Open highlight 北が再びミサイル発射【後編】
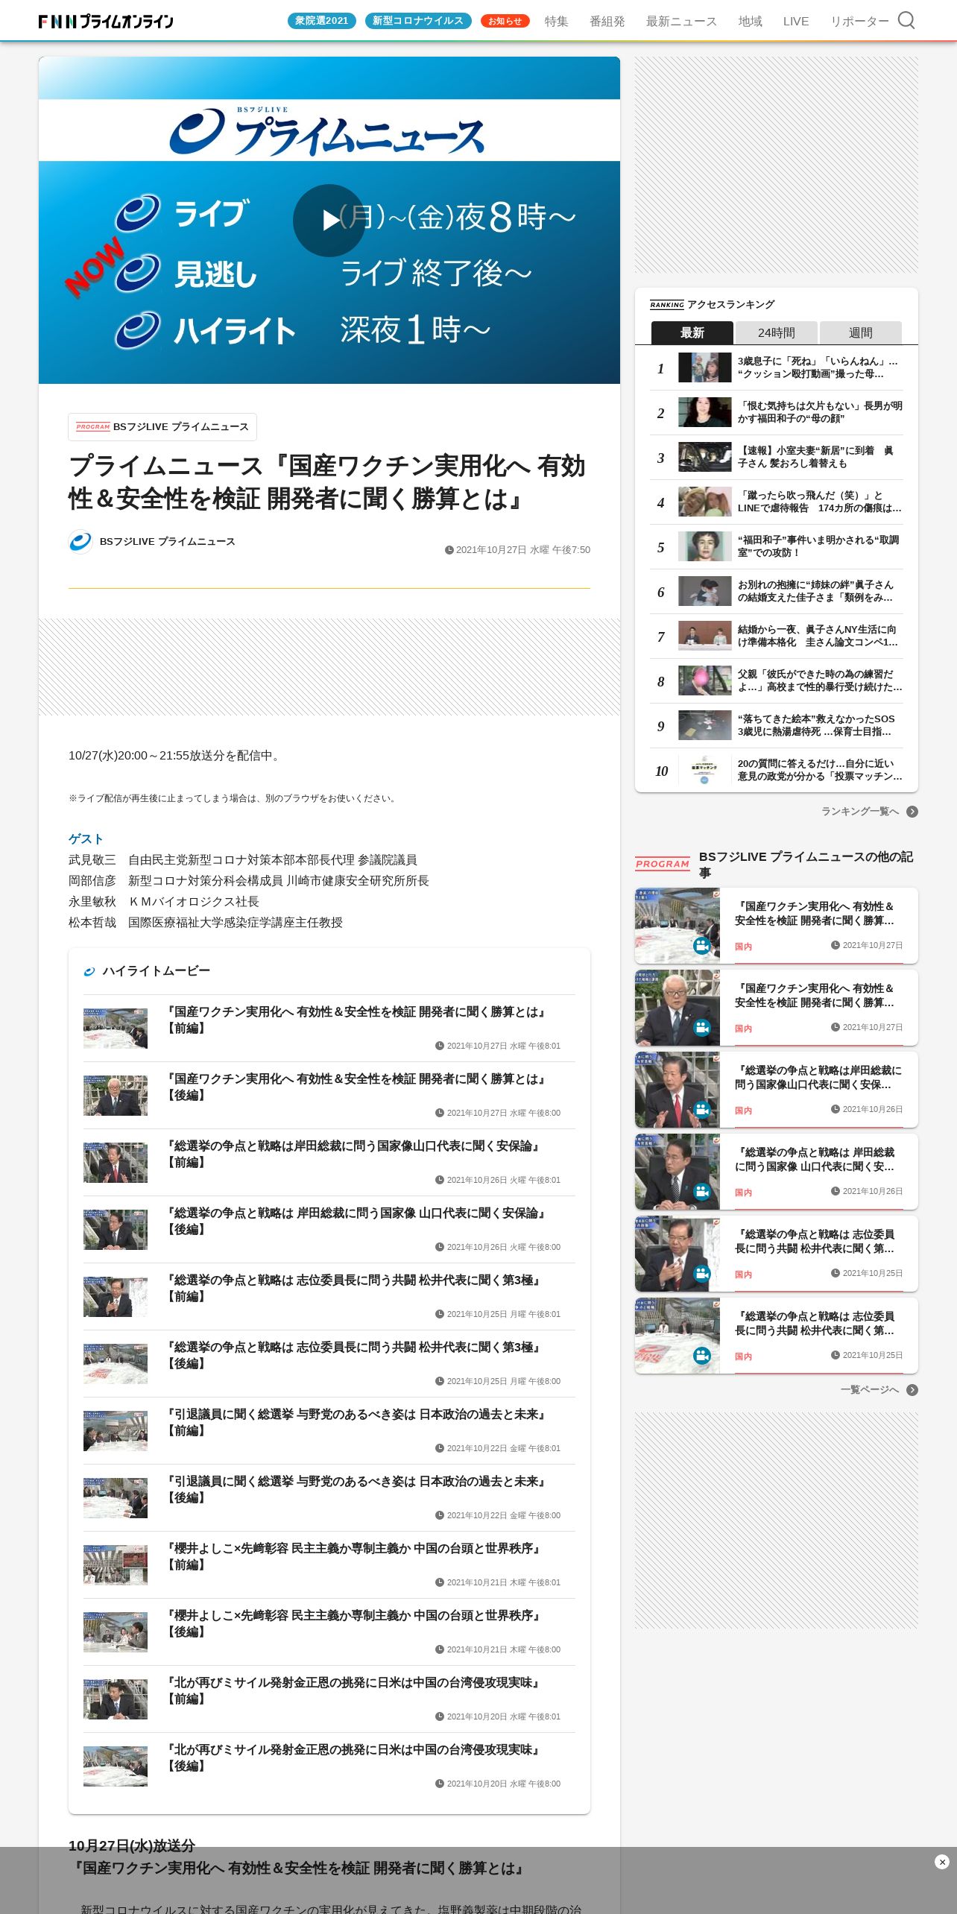This screenshot has height=1914, width=957. tap(329, 1766)
